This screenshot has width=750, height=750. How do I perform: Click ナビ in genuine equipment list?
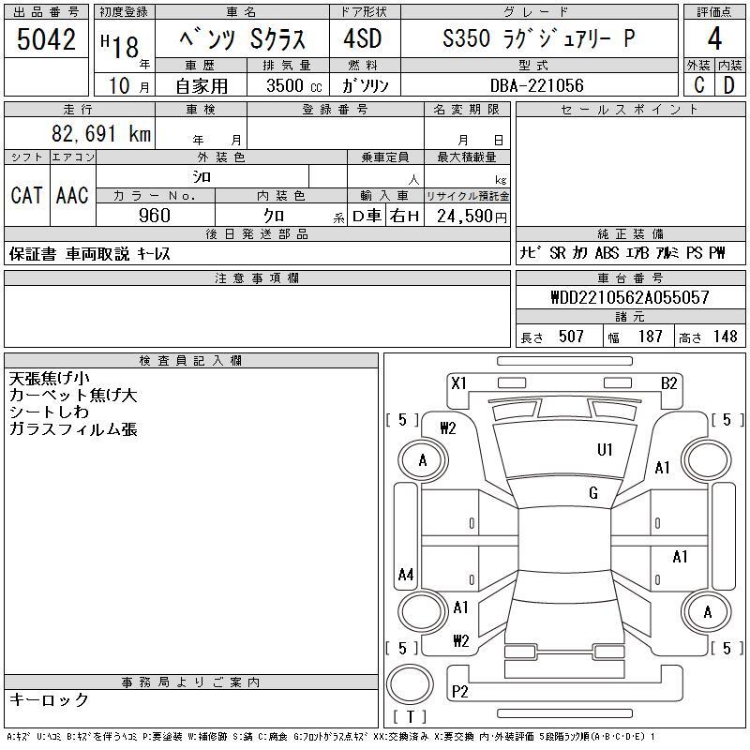(531, 252)
